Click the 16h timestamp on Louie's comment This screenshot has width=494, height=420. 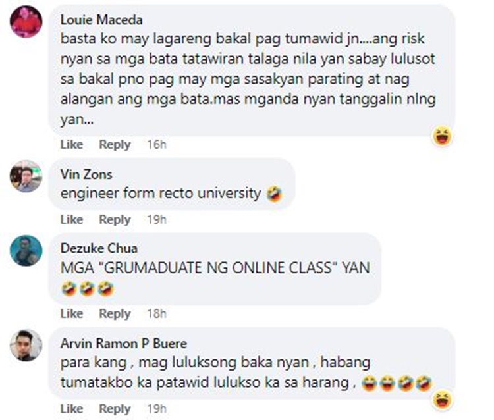pos(157,145)
